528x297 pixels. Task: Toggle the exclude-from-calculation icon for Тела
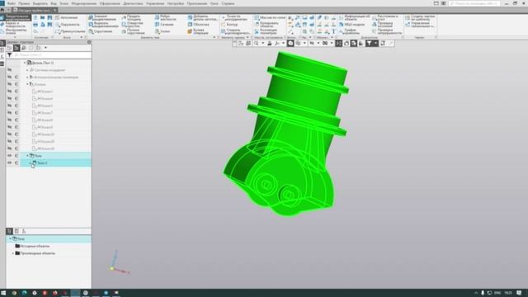[x=16, y=156]
